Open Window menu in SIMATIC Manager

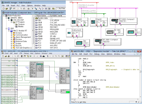38,6
